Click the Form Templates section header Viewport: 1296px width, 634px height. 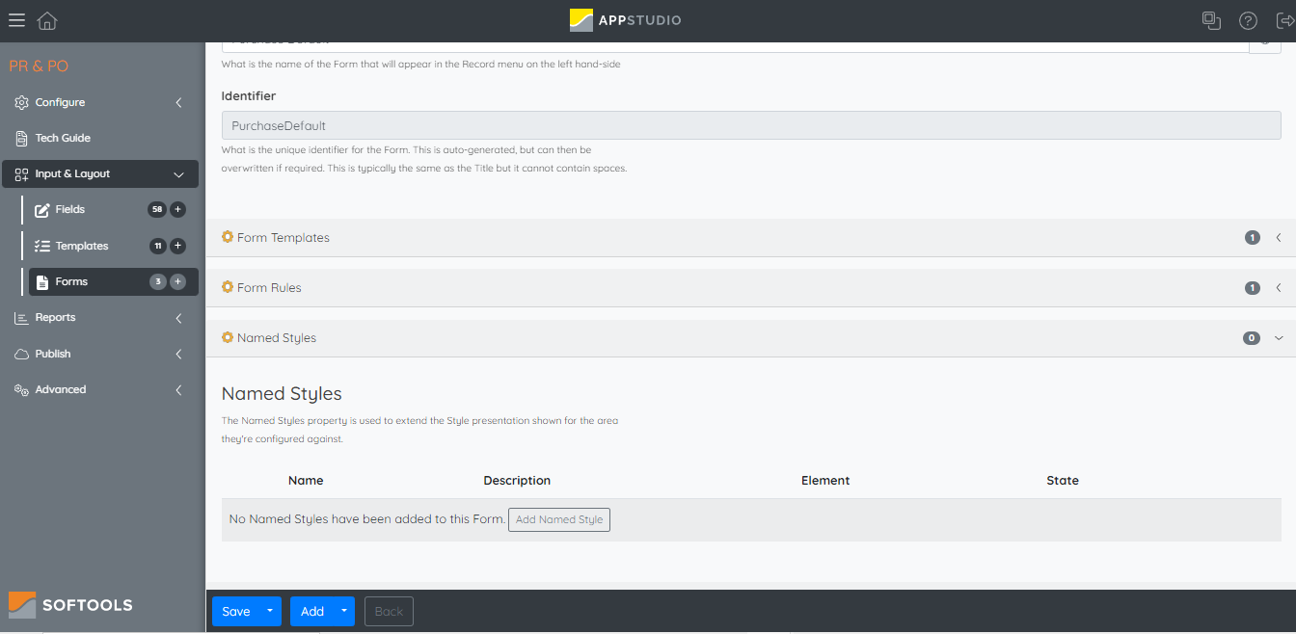[x=751, y=238]
